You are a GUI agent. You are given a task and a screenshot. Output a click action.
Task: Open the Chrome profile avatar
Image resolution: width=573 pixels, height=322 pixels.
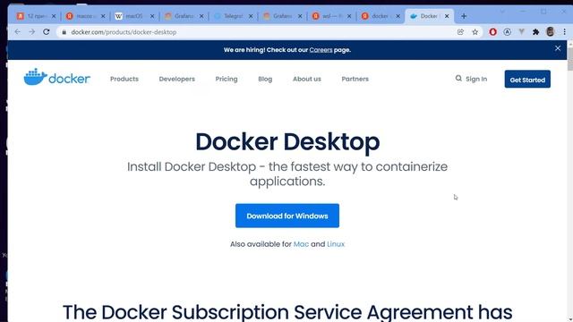[551, 32]
